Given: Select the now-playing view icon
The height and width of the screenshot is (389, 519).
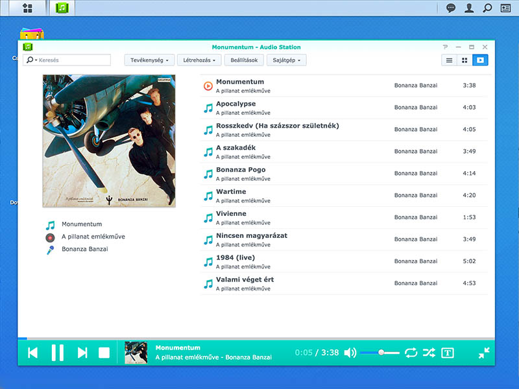Looking at the screenshot, I should point(480,60).
